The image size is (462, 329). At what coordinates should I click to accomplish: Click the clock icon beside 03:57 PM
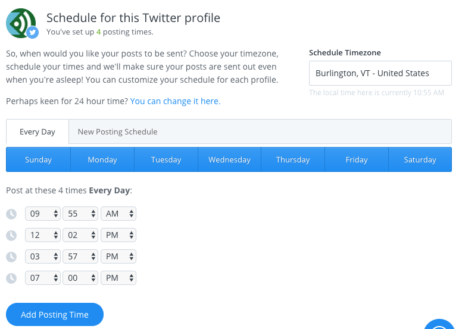(11, 257)
